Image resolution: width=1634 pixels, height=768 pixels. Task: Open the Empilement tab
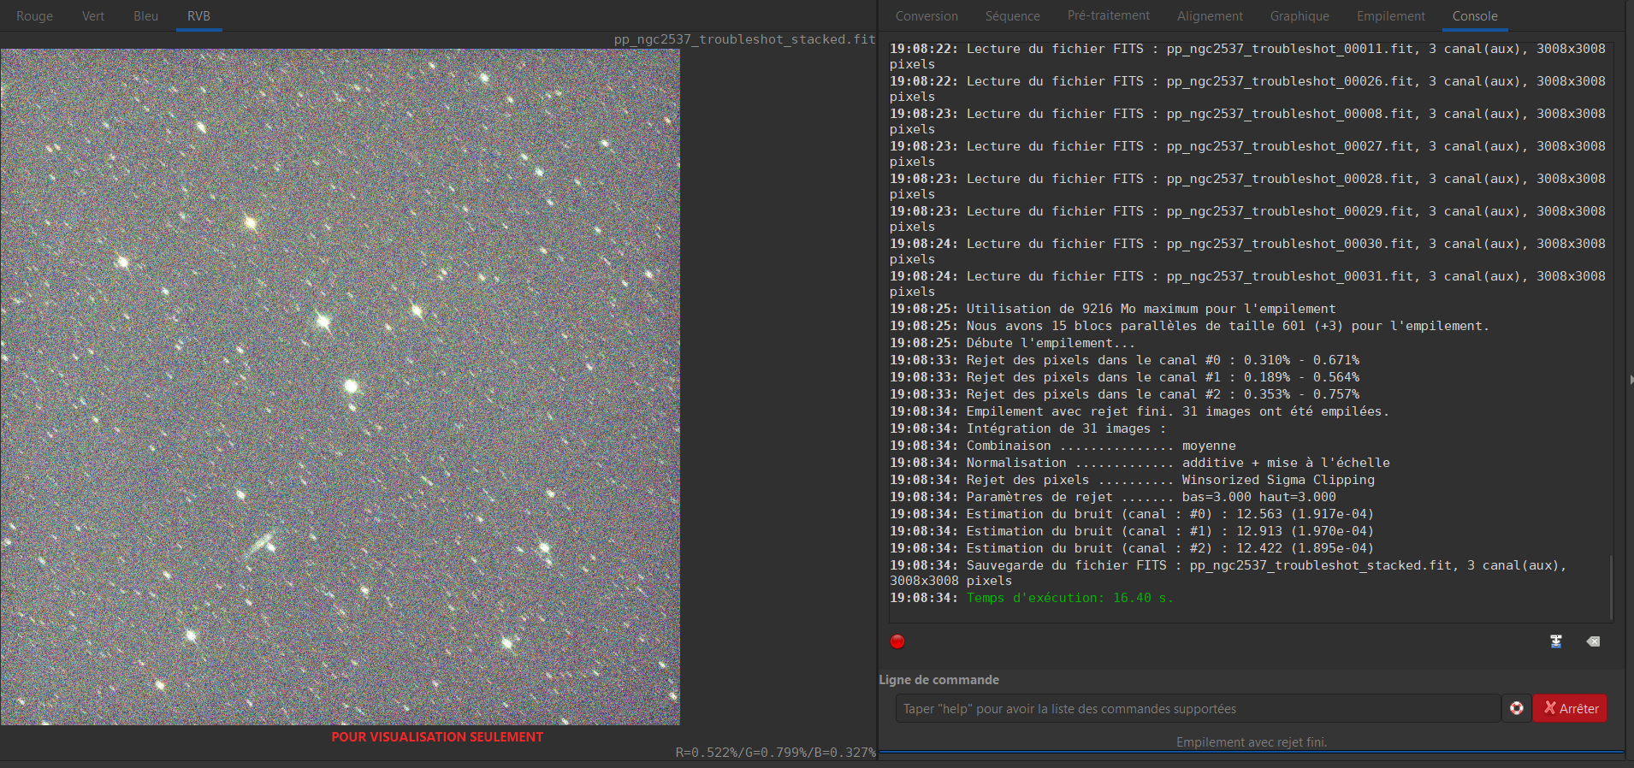click(x=1391, y=16)
